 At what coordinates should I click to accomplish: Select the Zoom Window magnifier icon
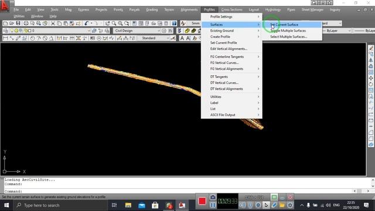[120, 23]
